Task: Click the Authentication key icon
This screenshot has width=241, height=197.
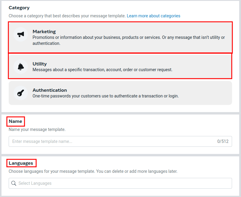Action: [20, 93]
